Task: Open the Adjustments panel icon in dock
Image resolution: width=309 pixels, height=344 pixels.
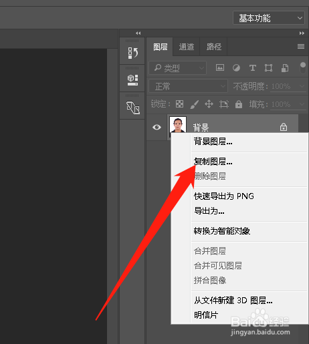Action: pyautogui.click(x=133, y=108)
